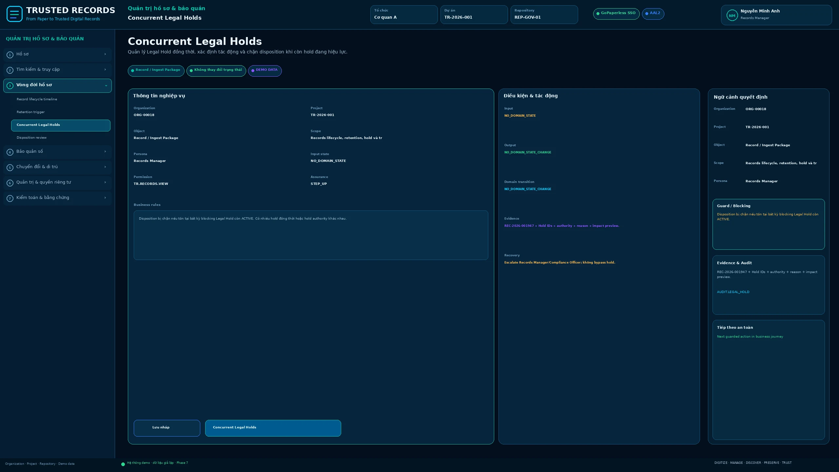The height and width of the screenshot is (472, 839).
Task: Expand Bảo quản số chevron
Action: pos(105,151)
